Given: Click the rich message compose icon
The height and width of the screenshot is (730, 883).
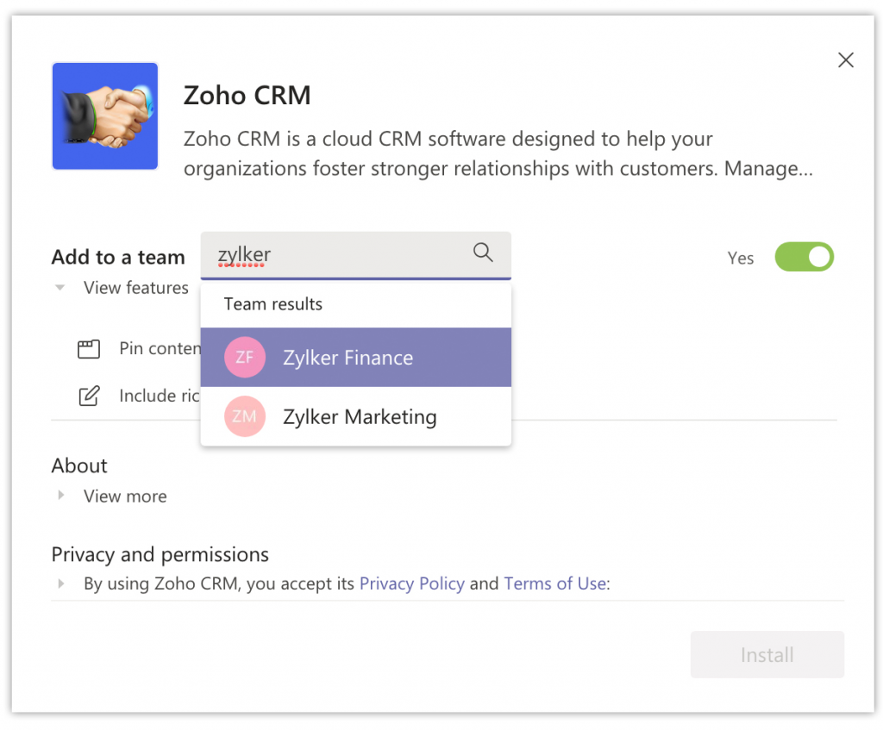Looking at the screenshot, I should 88,396.
